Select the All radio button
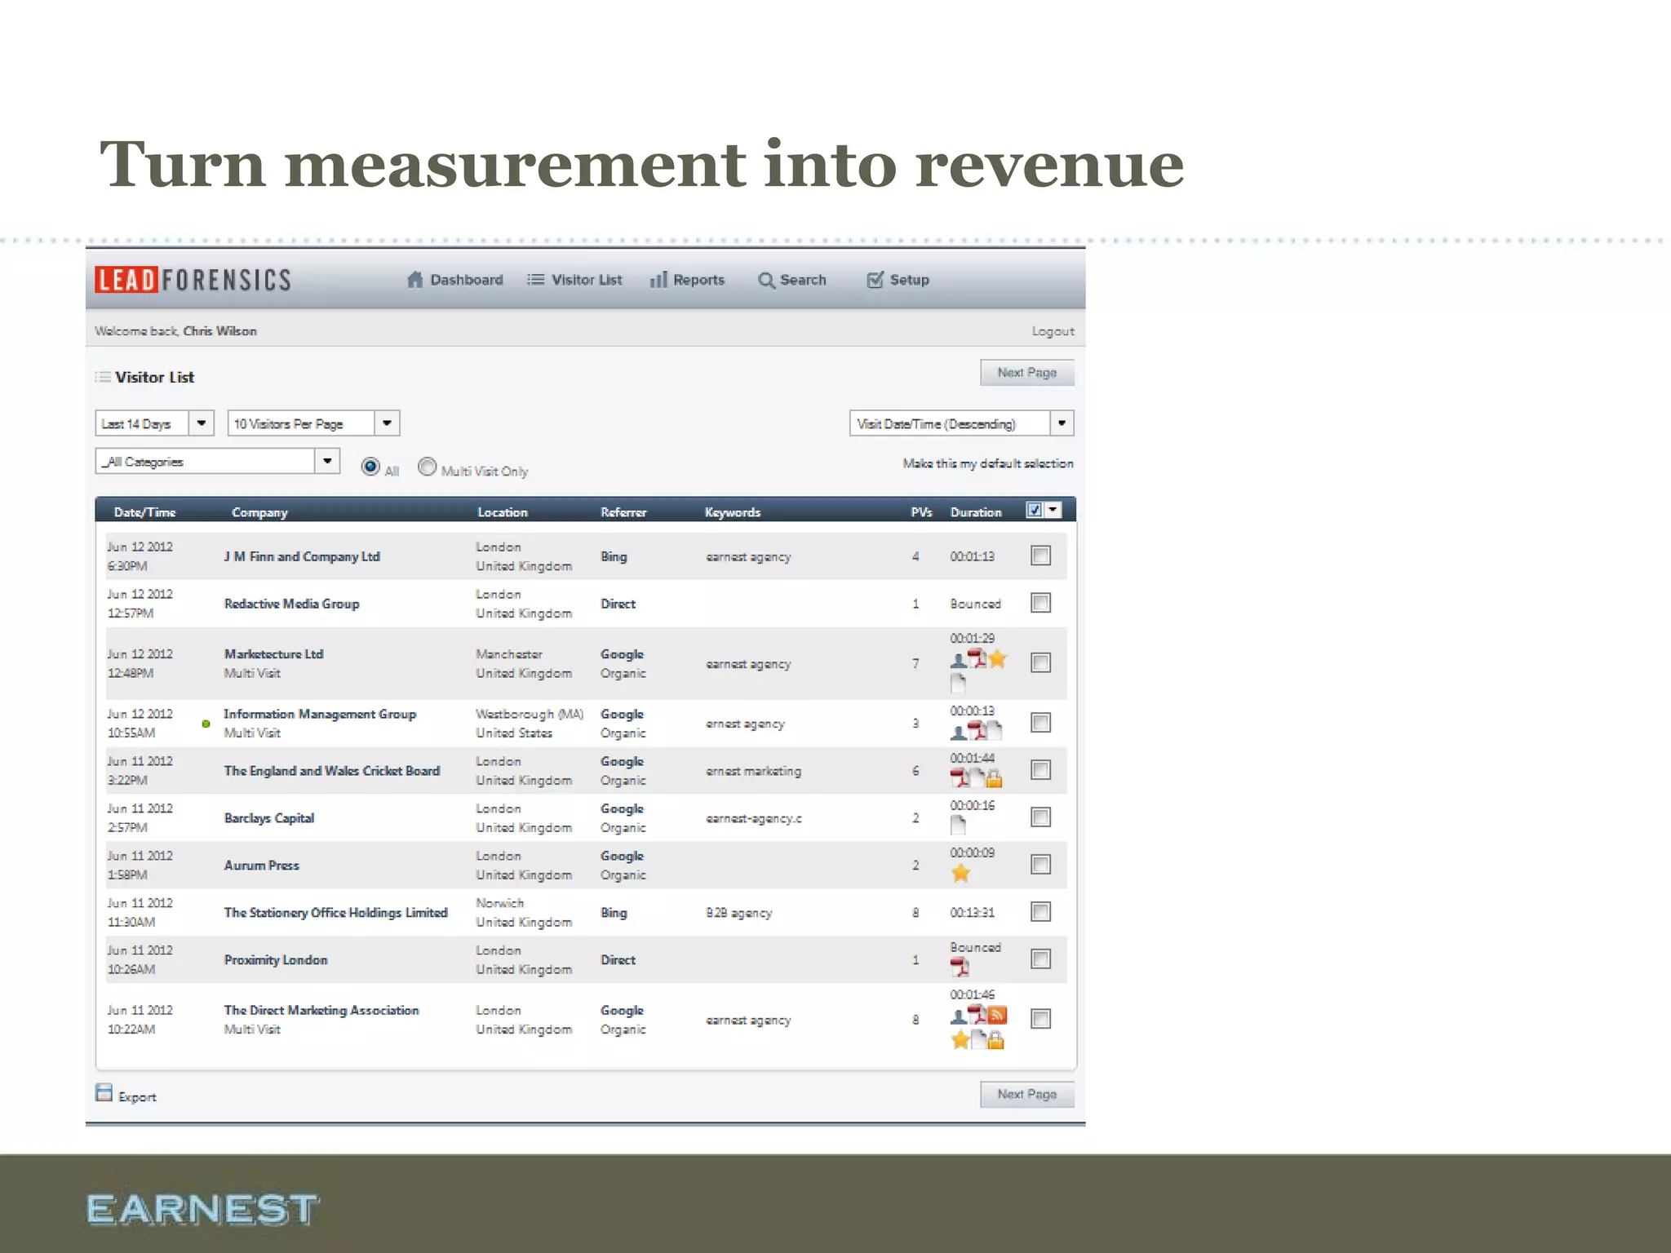 [370, 467]
